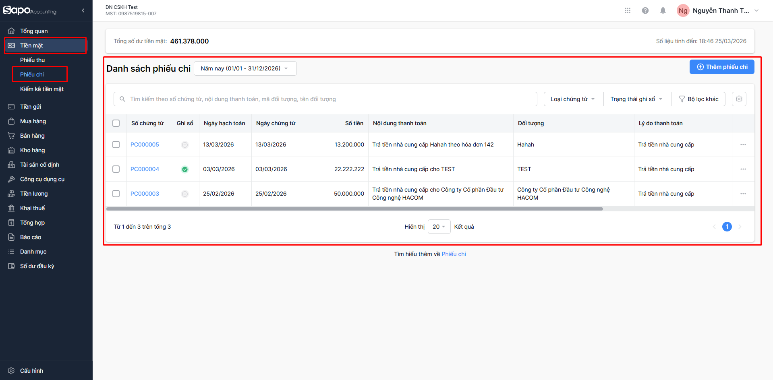Open voucher link PC000003
The height and width of the screenshot is (380, 773).
(x=145, y=194)
